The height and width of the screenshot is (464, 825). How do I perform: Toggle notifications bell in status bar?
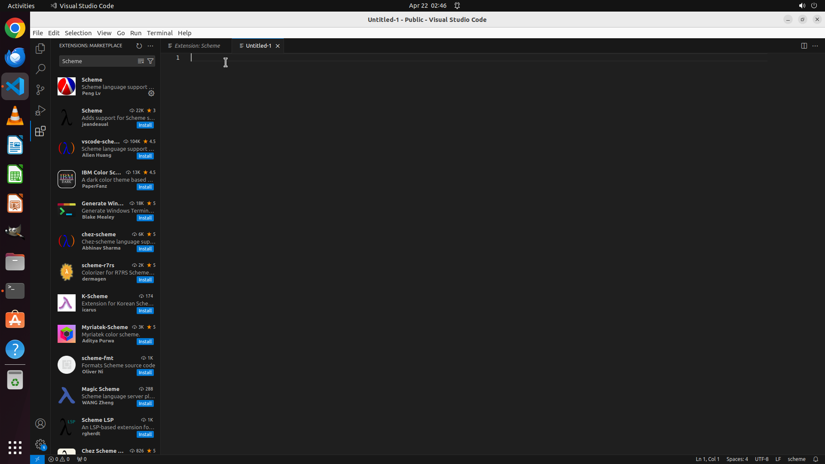pyautogui.click(x=816, y=459)
